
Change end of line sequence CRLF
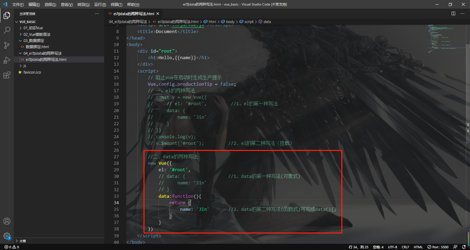pos(405,247)
